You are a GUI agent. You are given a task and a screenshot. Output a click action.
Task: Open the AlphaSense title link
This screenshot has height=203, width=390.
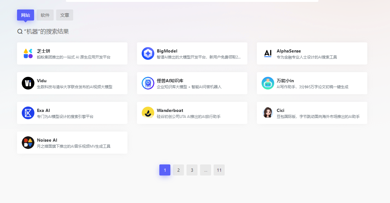[289, 51]
